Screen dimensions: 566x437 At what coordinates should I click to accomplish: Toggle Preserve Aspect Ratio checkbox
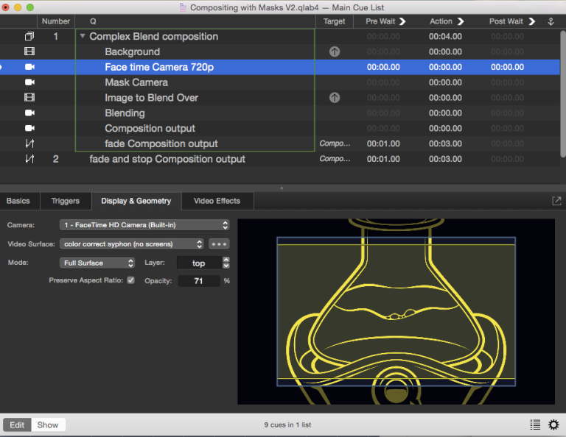point(131,280)
